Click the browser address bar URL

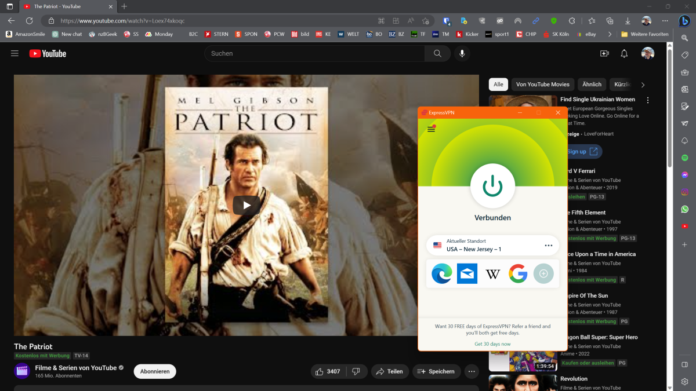[x=122, y=21]
